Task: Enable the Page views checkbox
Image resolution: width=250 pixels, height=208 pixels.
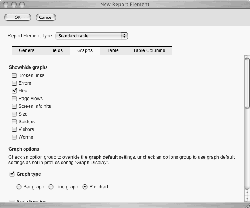Action: tap(14, 99)
